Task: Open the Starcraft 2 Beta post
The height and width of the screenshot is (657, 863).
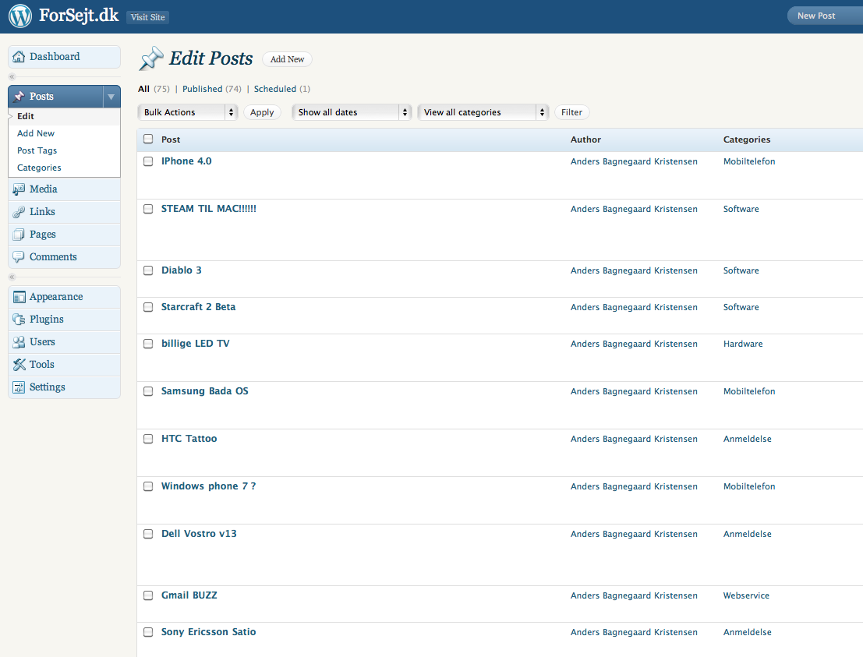Action: coord(198,307)
